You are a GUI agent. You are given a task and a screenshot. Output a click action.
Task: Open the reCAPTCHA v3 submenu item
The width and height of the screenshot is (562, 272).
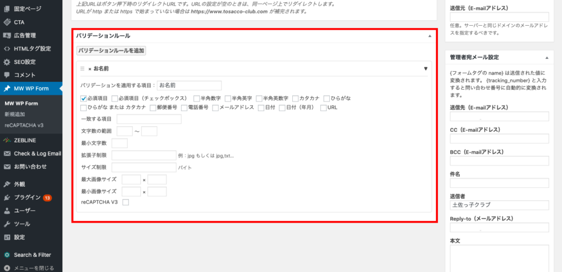tap(24, 124)
